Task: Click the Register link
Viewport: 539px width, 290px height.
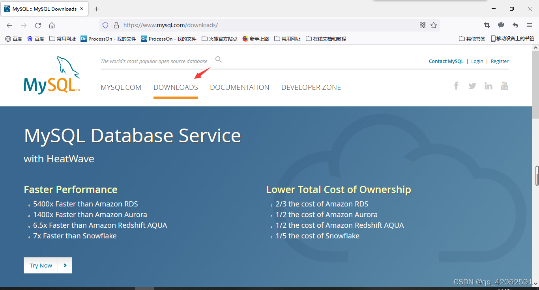Action: (x=500, y=61)
